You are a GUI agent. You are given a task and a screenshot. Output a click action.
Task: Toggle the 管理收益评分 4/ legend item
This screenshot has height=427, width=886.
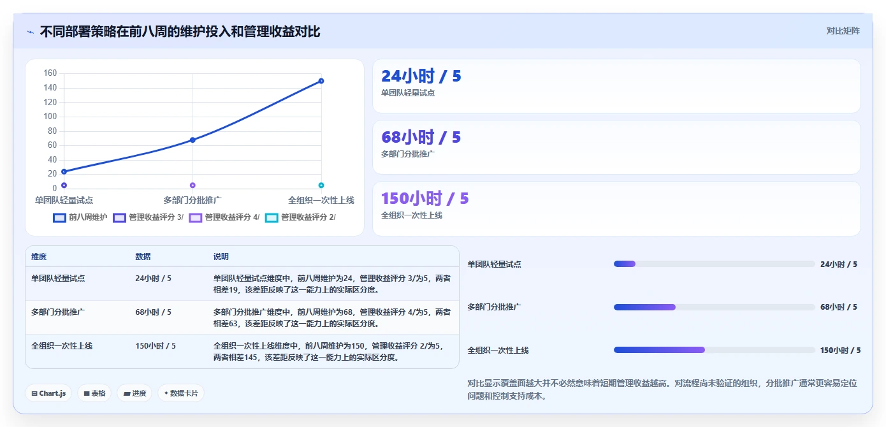coord(224,217)
